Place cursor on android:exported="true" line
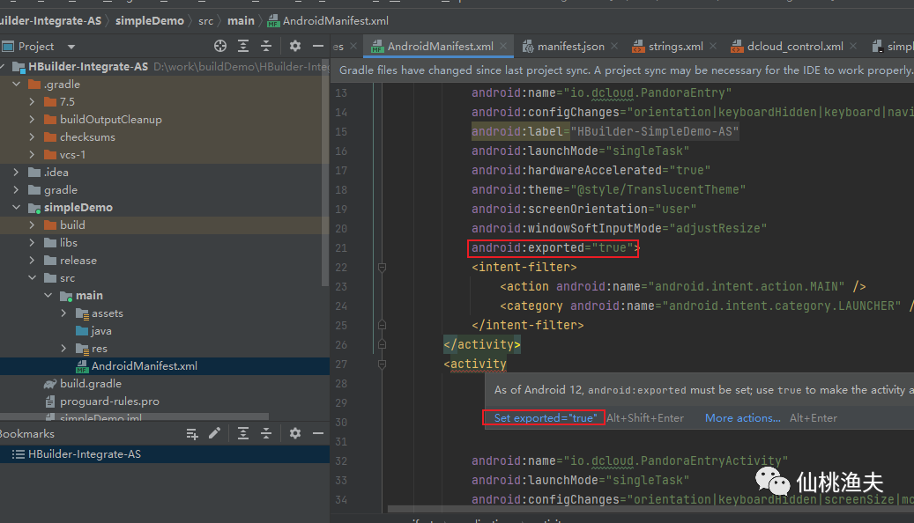 click(555, 248)
